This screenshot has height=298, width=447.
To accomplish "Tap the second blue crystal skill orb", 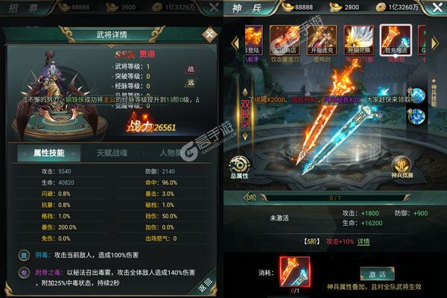I will point(416,117).
